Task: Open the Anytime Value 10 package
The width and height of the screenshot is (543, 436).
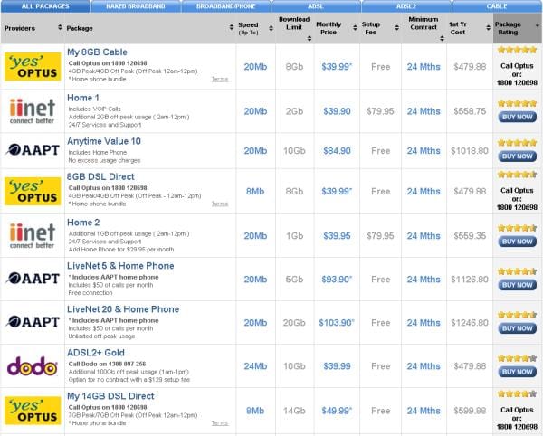Action: click(104, 141)
